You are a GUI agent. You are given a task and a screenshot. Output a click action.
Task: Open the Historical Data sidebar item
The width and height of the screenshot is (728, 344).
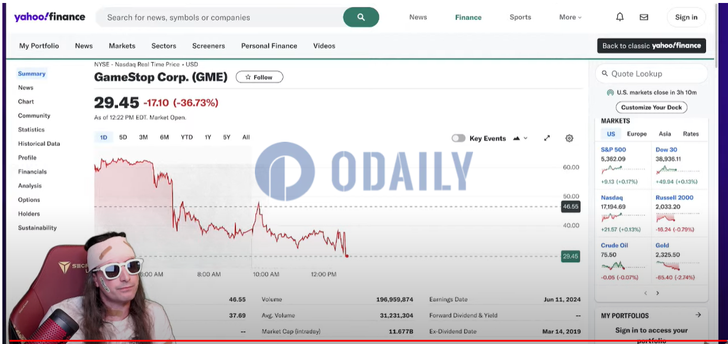click(x=39, y=144)
